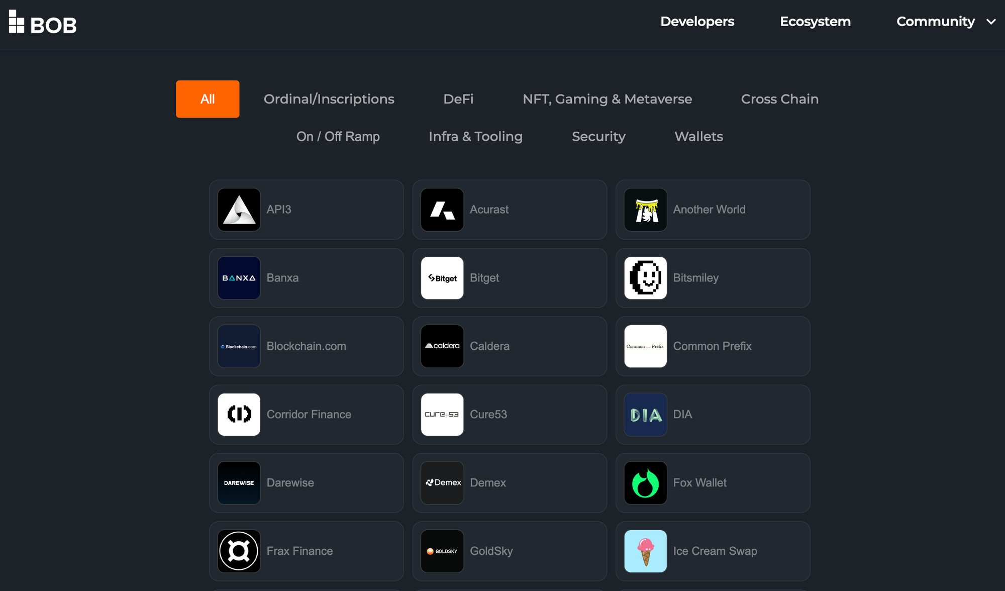Click the Ice Cream Swap cone icon

[x=645, y=551]
